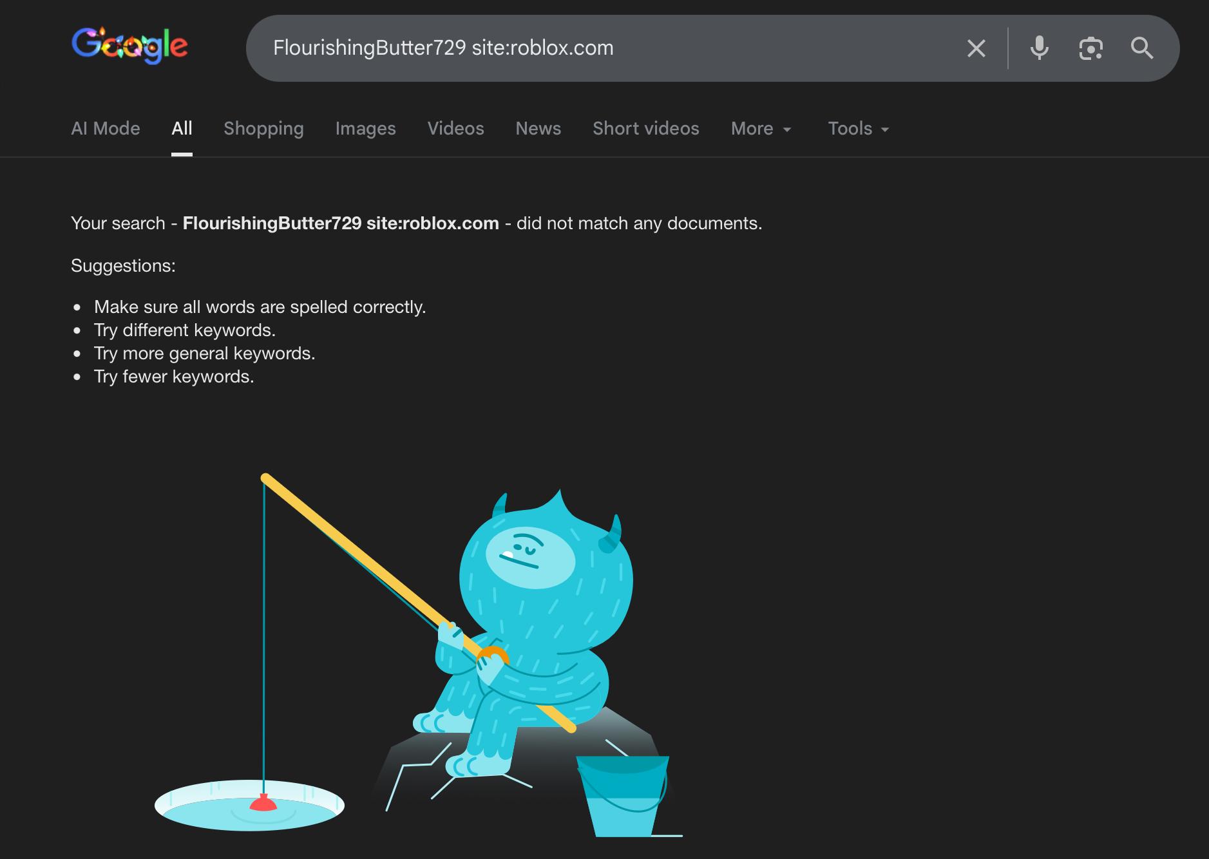
Task: Open the News tab
Action: point(538,129)
